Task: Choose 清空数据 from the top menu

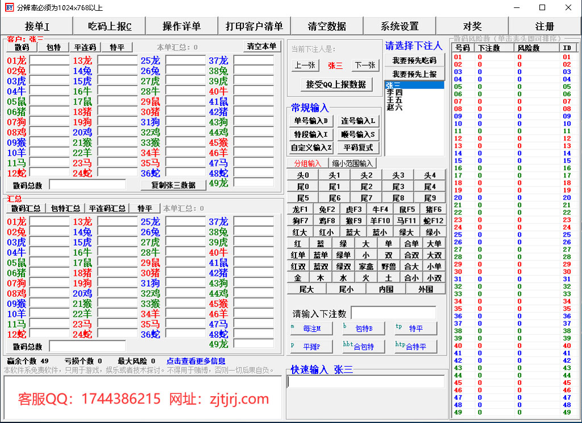Action: point(327,26)
